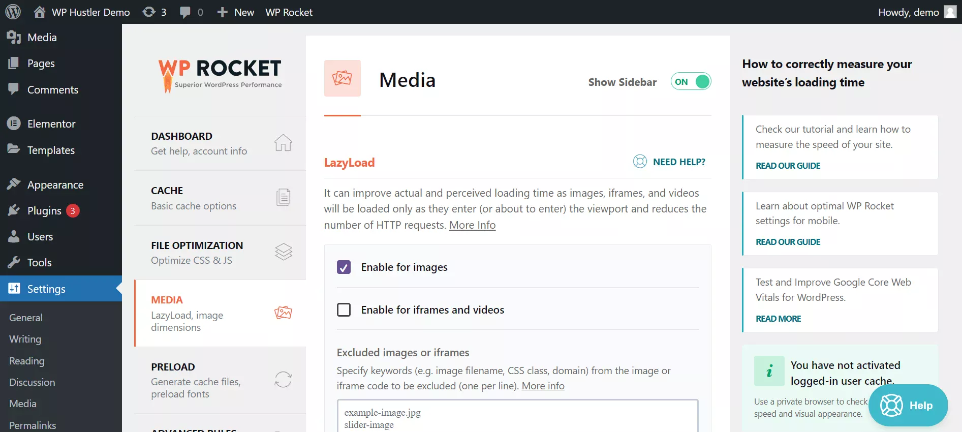Click the Cache document icon
962x432 pixels.
coord(283,197)
